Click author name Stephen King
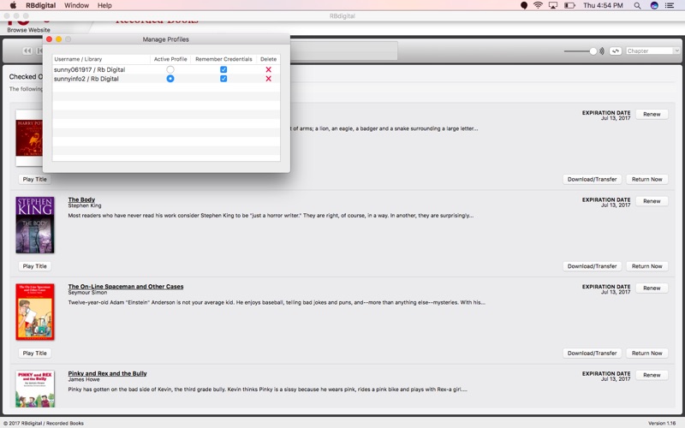Screen dimensions: 685x428 coord(85,205)
